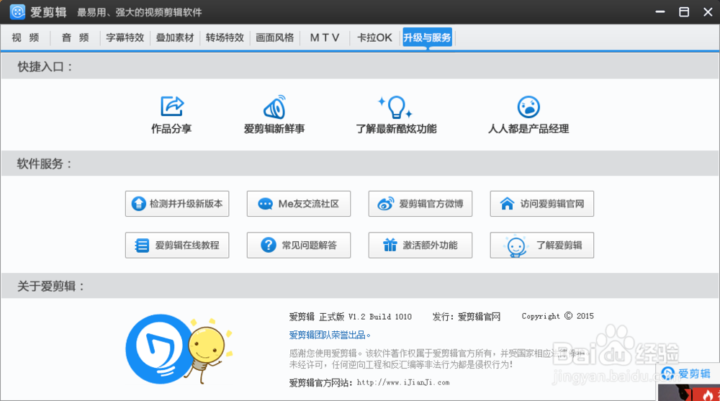Visit 爱剪辑官方微博 button
This screenshot has height=401, width=720.
click(420, 204)
